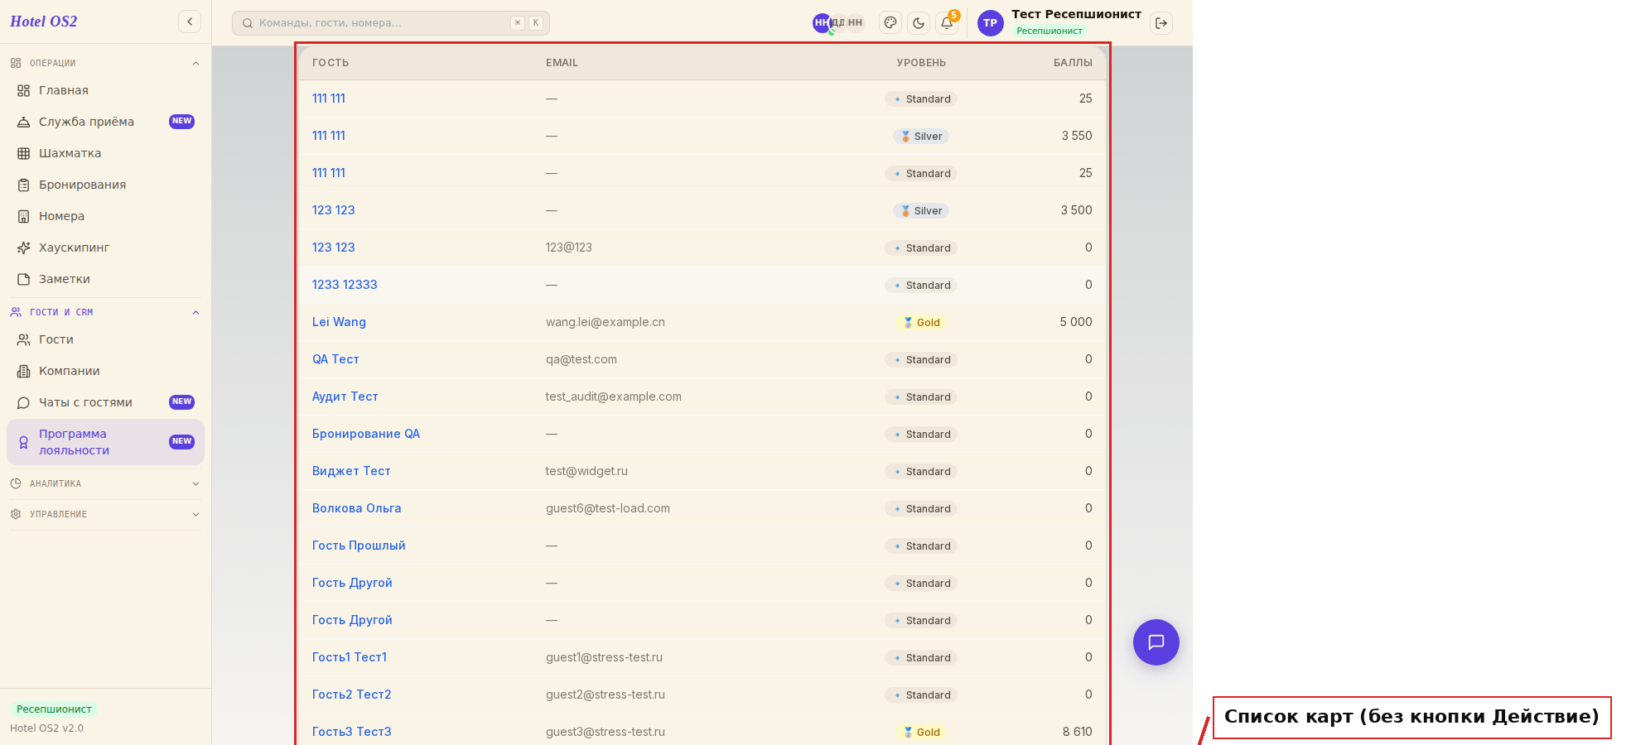Image resolution: width=1631 pixels, height=745 pixels.
Task: Collapse the sidebar with arrow button
Action: 190,22
